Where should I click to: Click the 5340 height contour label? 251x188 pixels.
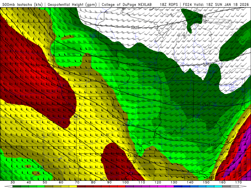[206, 105]
